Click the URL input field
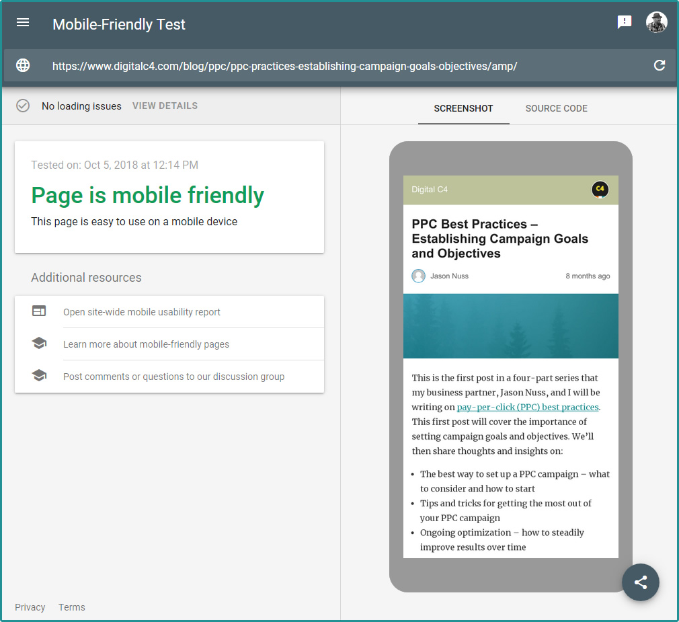The height and width of the screenshot is (622, 679). pyautogui.click(x=336, y=66)
